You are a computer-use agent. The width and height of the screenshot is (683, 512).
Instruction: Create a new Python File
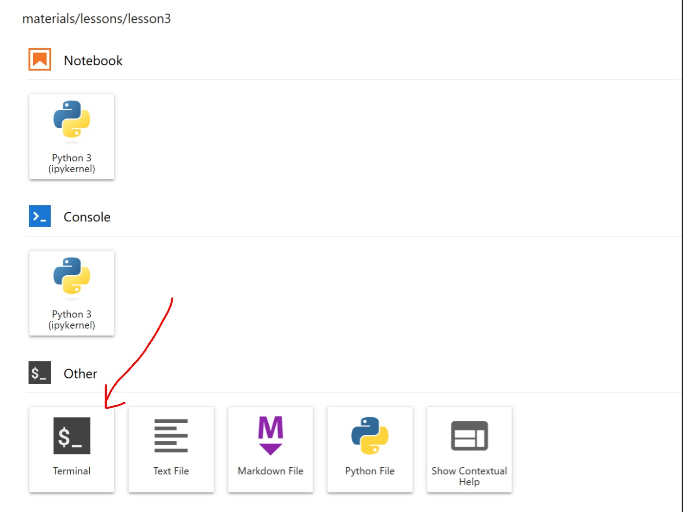370,450
